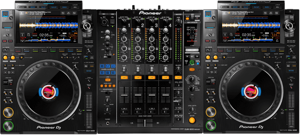
Task: Click channel 1 volume fader on mixer
Action: [x=124, y=95]
